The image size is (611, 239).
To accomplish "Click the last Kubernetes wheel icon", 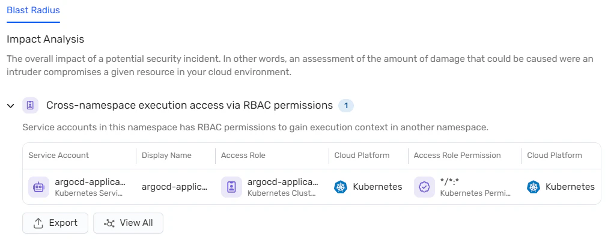I will pyautogui.click(x=533, y=187).
